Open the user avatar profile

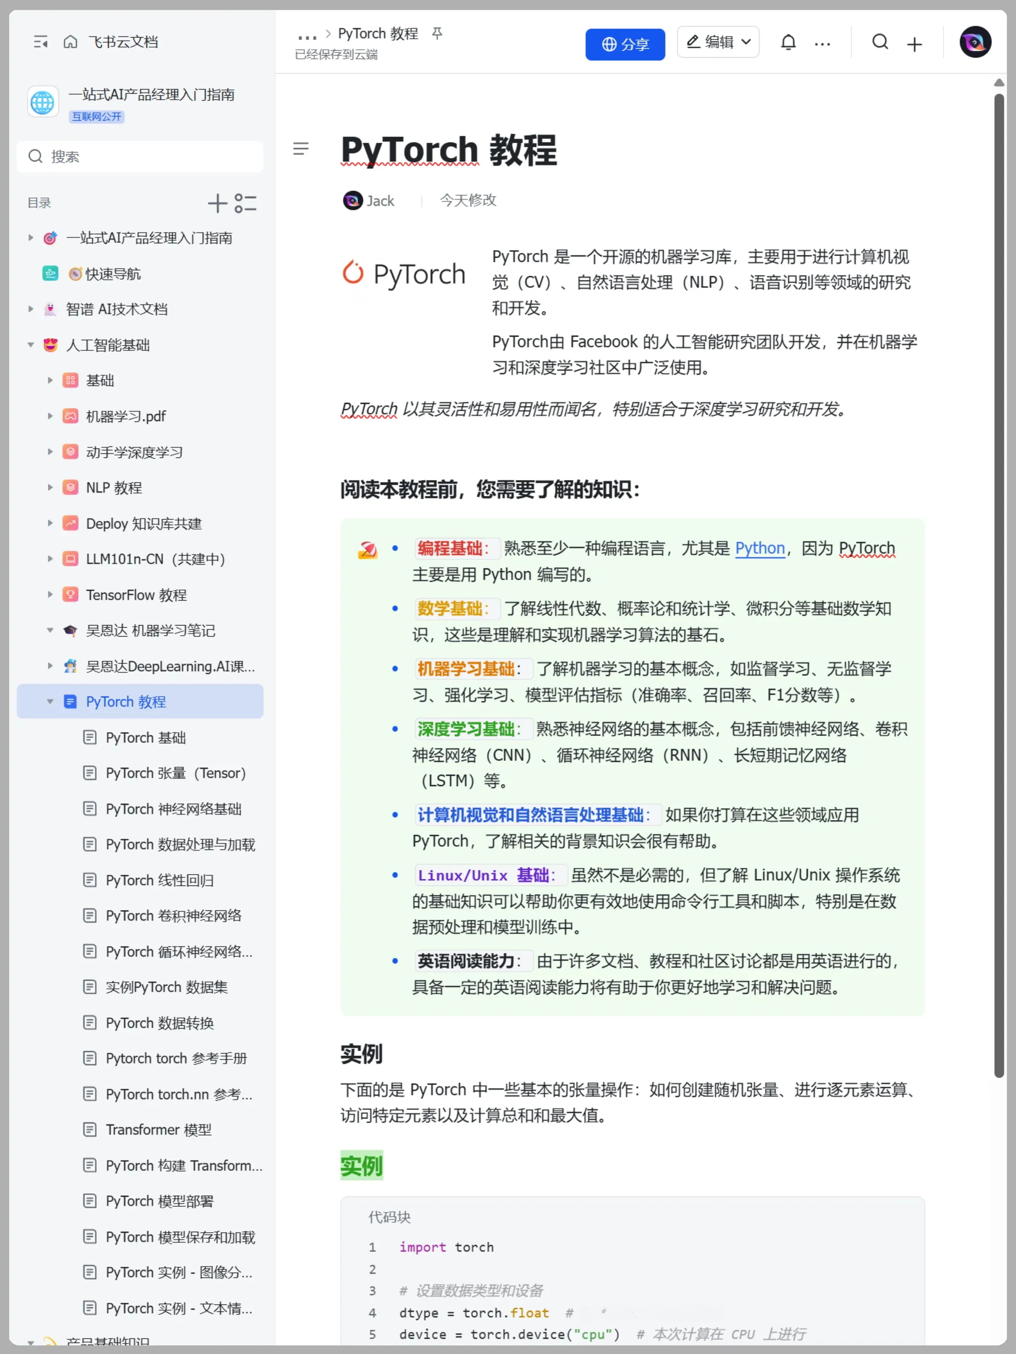[975, 42]
